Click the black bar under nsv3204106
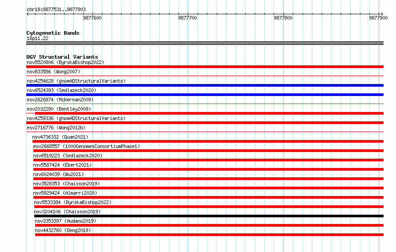This screenshot has height=252, width=396. coord(209,216)
